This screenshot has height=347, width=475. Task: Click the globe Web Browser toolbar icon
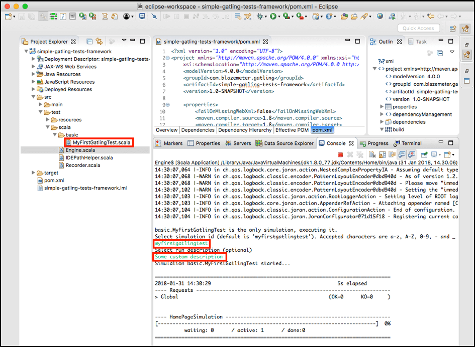380,17
